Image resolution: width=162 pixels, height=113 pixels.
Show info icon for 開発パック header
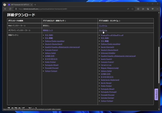[x=65, y=21]
